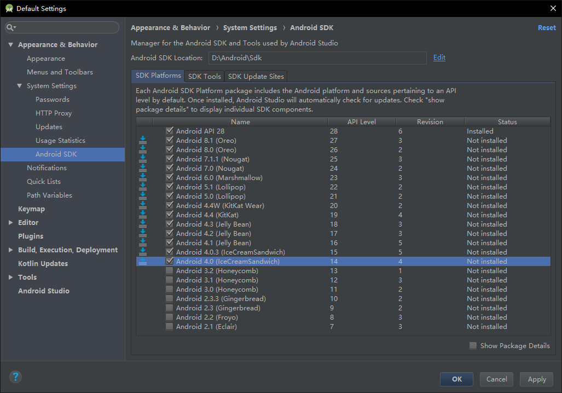562x393 pixels.
Task: Check the Android 3.2 (Honeycomb) checkbox
Action: click(170, 271)
